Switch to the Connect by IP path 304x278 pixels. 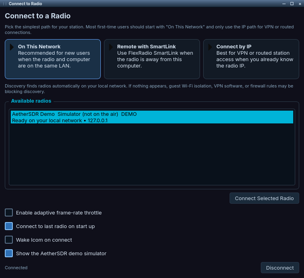coord(251,59)
